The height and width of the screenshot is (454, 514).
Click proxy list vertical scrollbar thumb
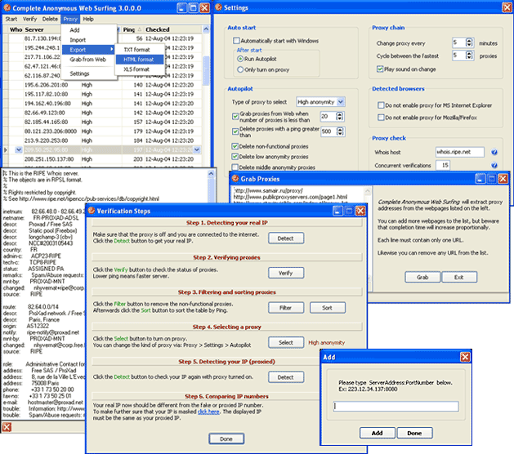point(206,71)
